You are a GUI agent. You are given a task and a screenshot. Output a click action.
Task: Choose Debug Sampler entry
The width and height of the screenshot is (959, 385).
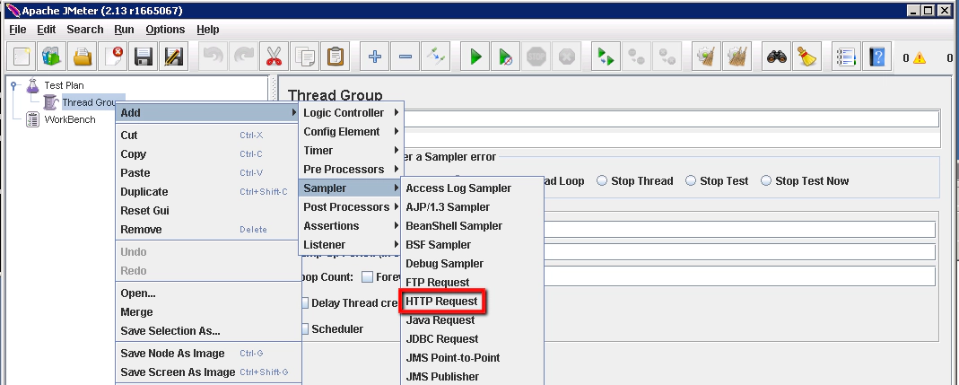(x=445, y=263)
